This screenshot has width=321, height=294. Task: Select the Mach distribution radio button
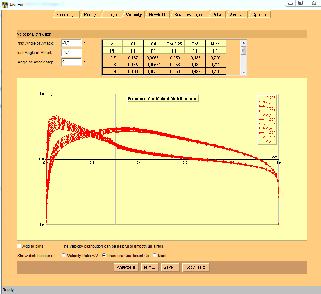[x=155, y=256]
